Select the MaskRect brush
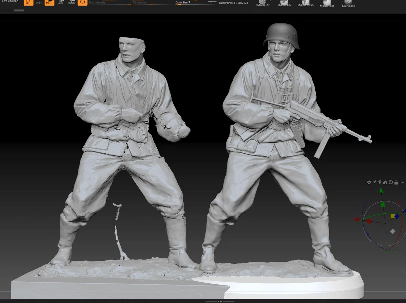 (327, 3)
